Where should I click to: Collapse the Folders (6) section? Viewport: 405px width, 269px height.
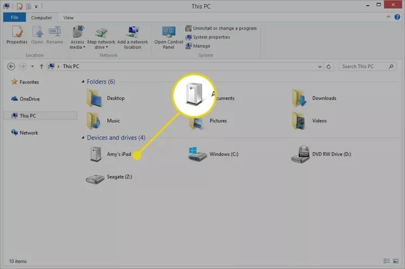[83, 82]
